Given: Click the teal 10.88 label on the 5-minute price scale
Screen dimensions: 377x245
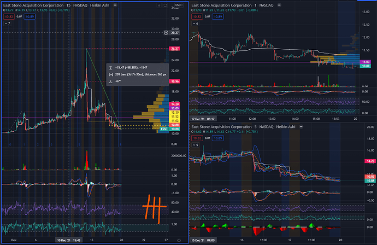Looking at the screenshot, I should tap(370, 180).
